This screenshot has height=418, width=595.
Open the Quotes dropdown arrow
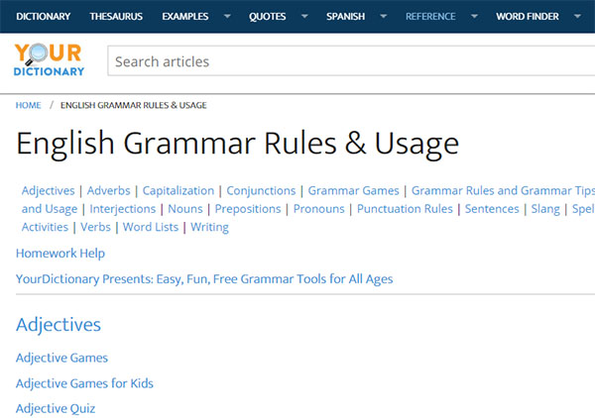(305, 17)
